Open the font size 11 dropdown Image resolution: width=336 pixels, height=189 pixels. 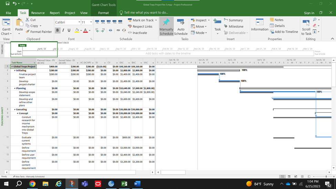[91, 22]
